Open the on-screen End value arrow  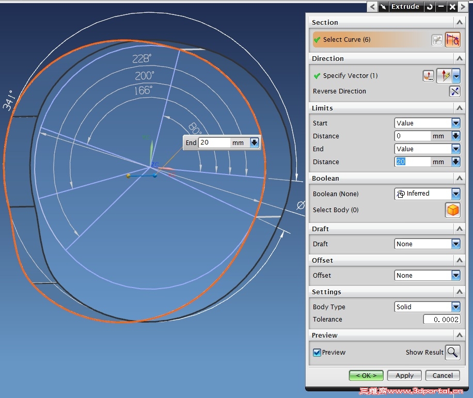point(254,142)
